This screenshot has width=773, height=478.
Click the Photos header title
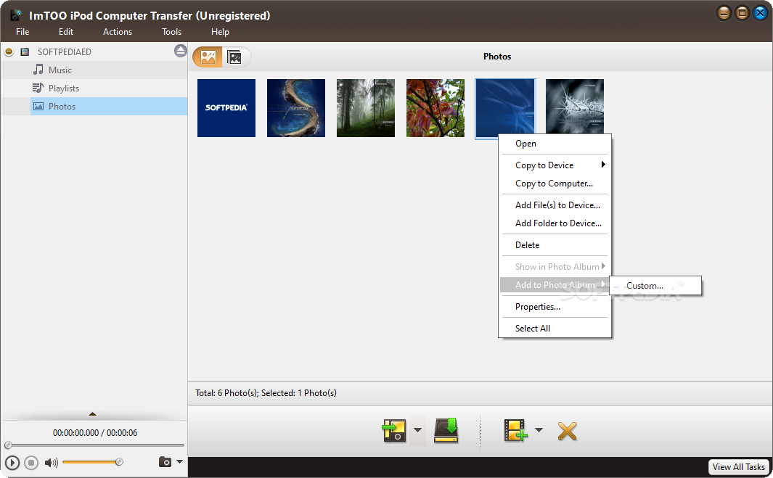tap(497, 56)
